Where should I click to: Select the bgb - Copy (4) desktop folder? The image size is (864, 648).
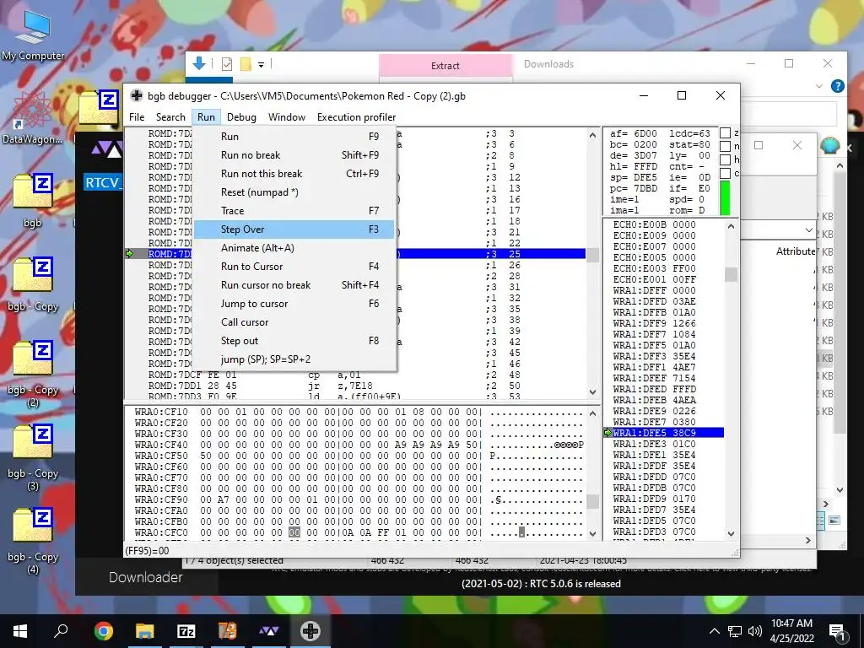pyautogui.click(x=33, y=539)
